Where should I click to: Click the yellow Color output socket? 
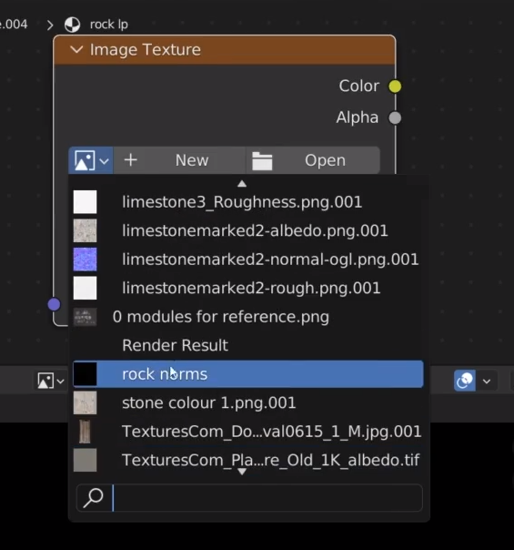tap(395, 87)
